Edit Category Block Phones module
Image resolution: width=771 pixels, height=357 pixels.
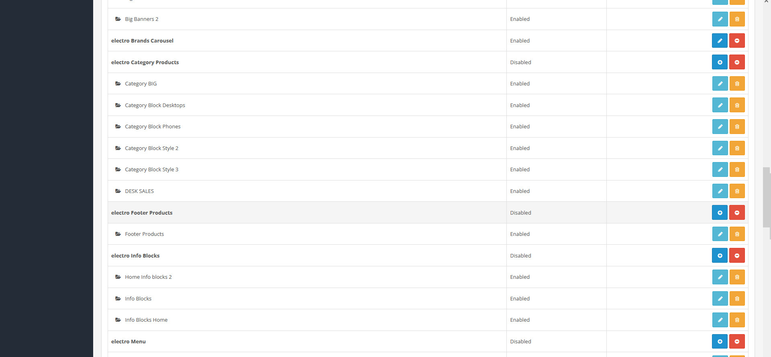point(720,126)
